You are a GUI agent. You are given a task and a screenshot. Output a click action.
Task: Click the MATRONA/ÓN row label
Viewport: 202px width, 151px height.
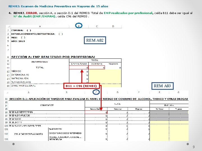tap(20, 78)
